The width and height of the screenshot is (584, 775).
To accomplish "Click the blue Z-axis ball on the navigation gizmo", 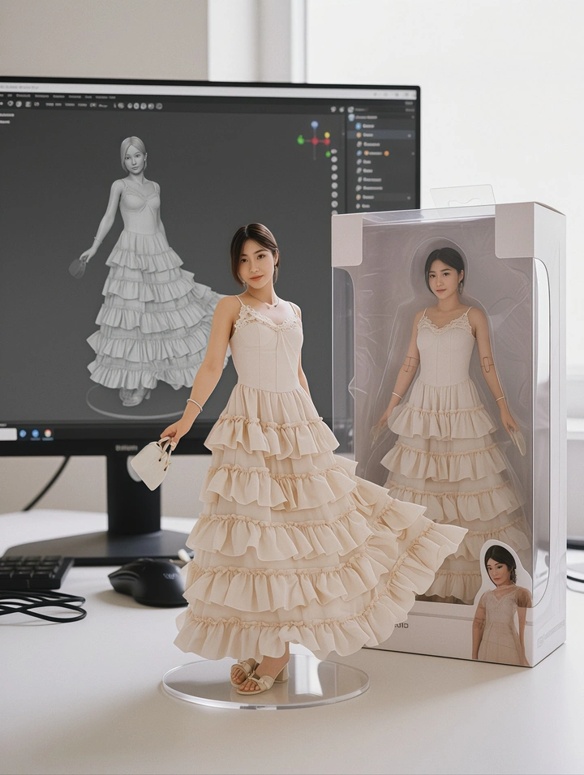I will coord(316,126).
